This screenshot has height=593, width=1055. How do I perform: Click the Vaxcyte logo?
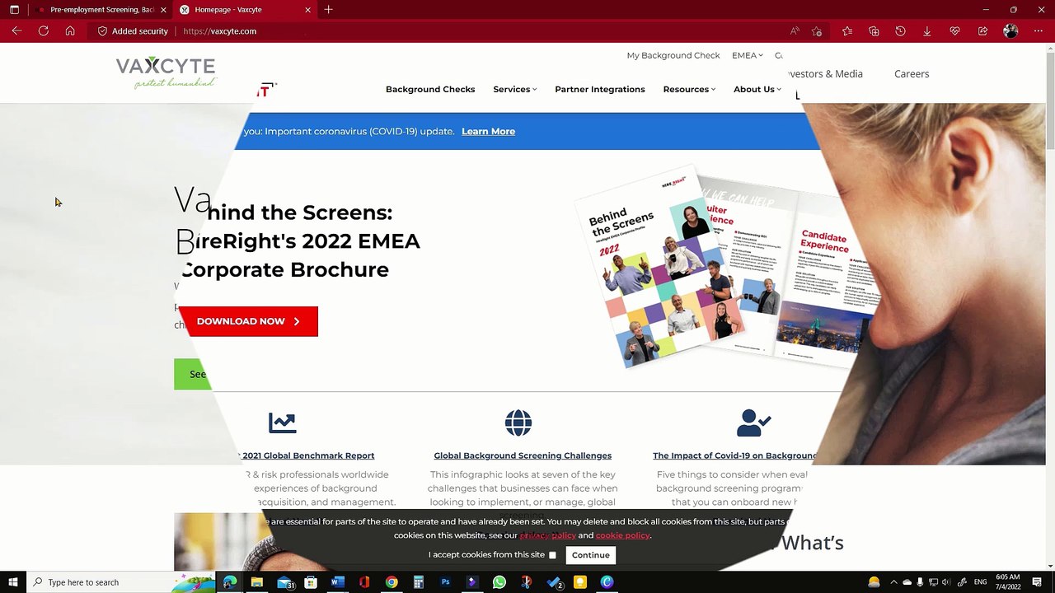166,72
